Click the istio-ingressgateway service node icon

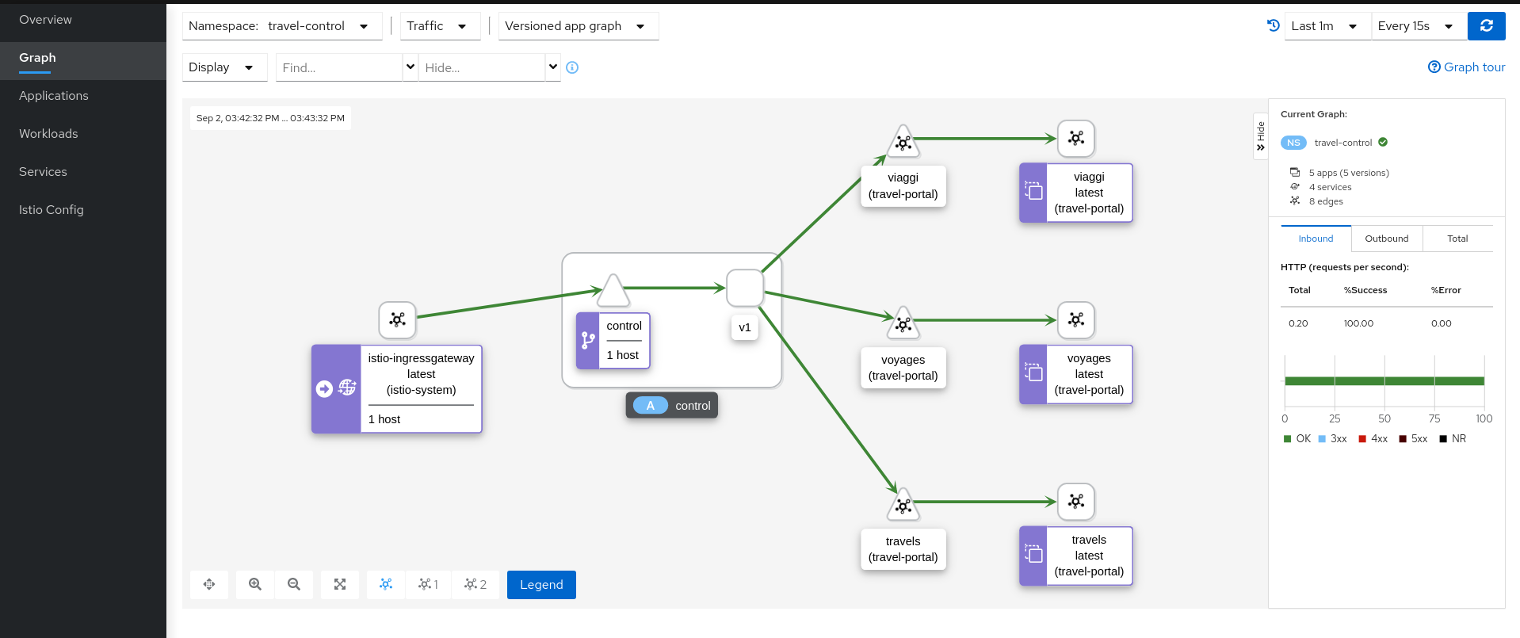coord(398,319)
